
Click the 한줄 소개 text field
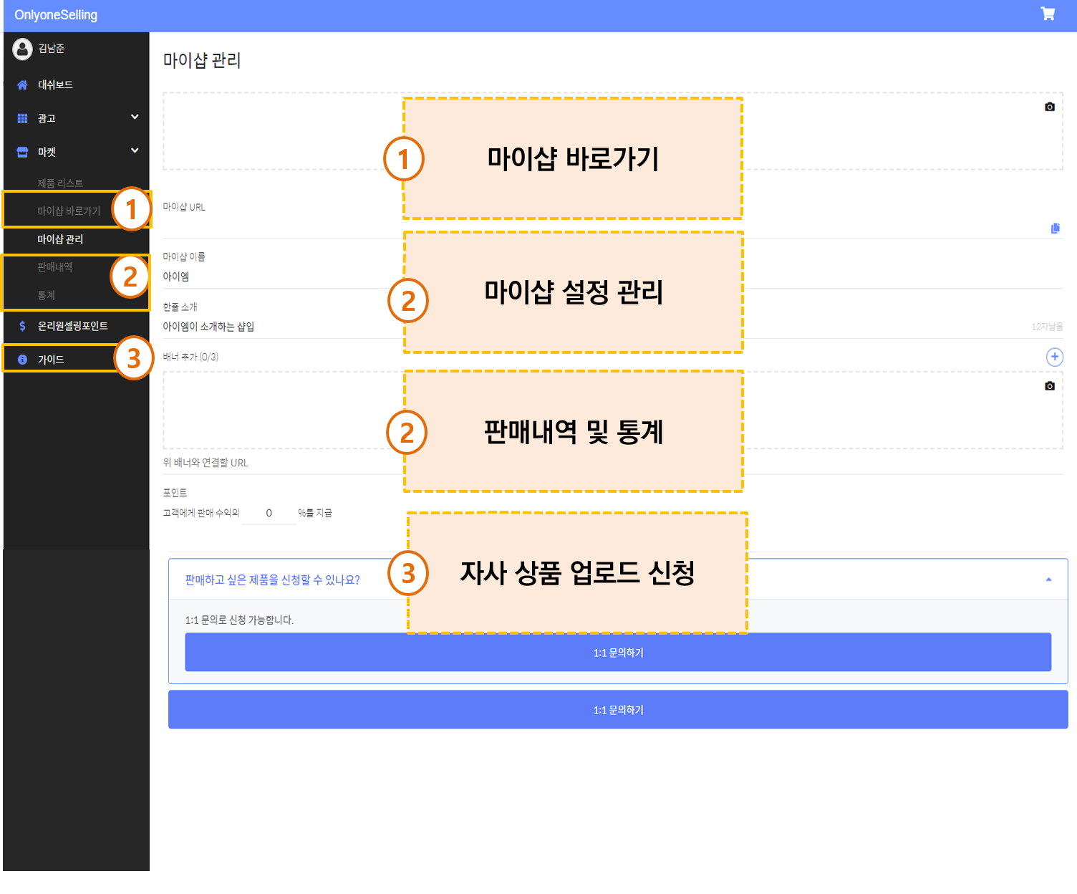point(286,327)
